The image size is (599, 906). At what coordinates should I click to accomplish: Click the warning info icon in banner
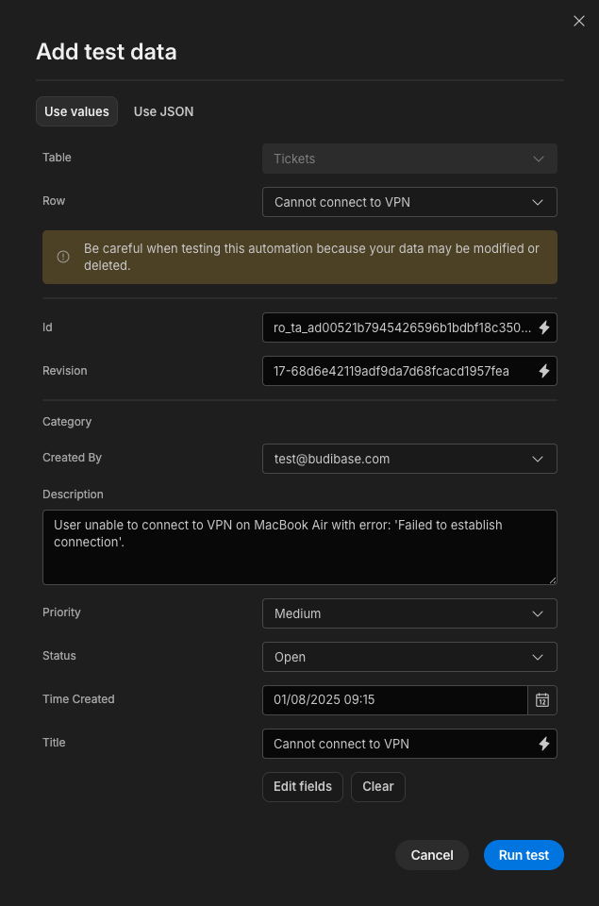click(x=63, y=257)
